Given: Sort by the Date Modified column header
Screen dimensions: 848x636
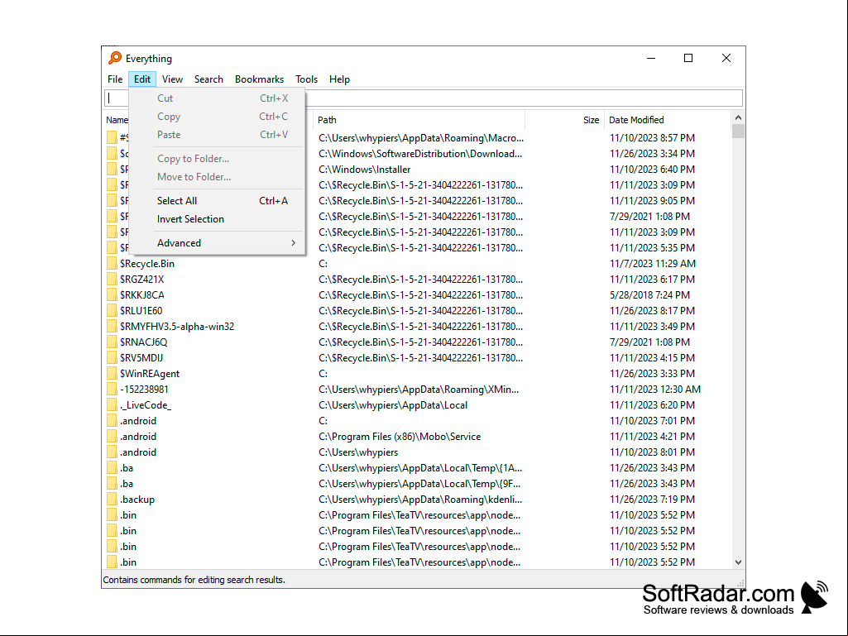Looking at the screenshot, I should 666,120.
